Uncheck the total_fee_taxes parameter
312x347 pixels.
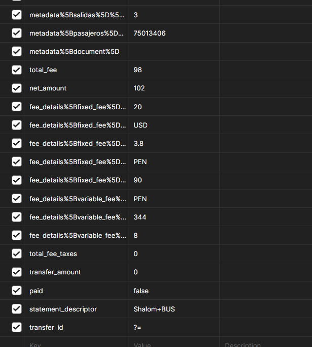(17, 254)
